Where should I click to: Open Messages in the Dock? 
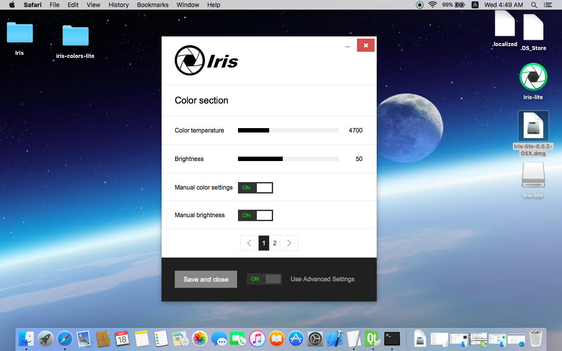click(219, 338)
